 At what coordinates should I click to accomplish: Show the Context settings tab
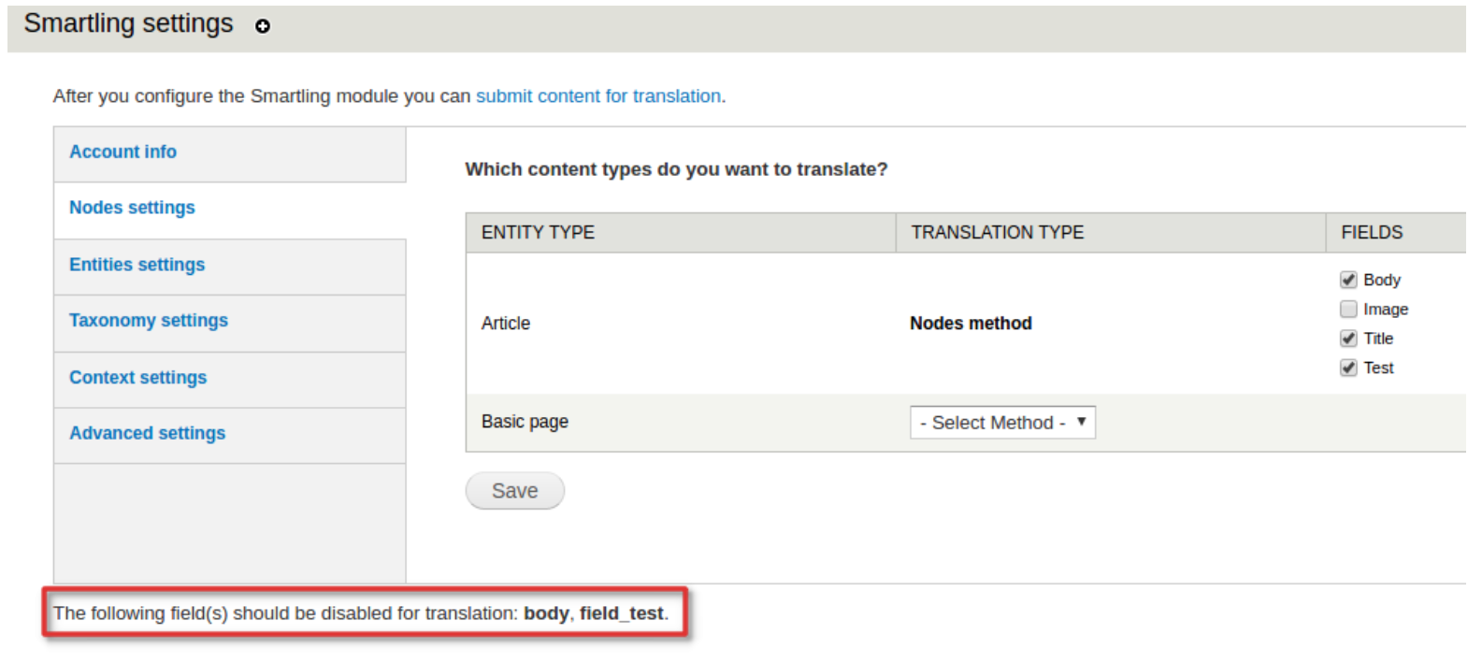click(x=137, y=378)
